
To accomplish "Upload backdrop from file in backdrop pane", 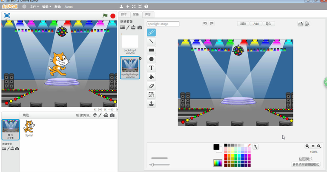I will [x=133, y=27].
